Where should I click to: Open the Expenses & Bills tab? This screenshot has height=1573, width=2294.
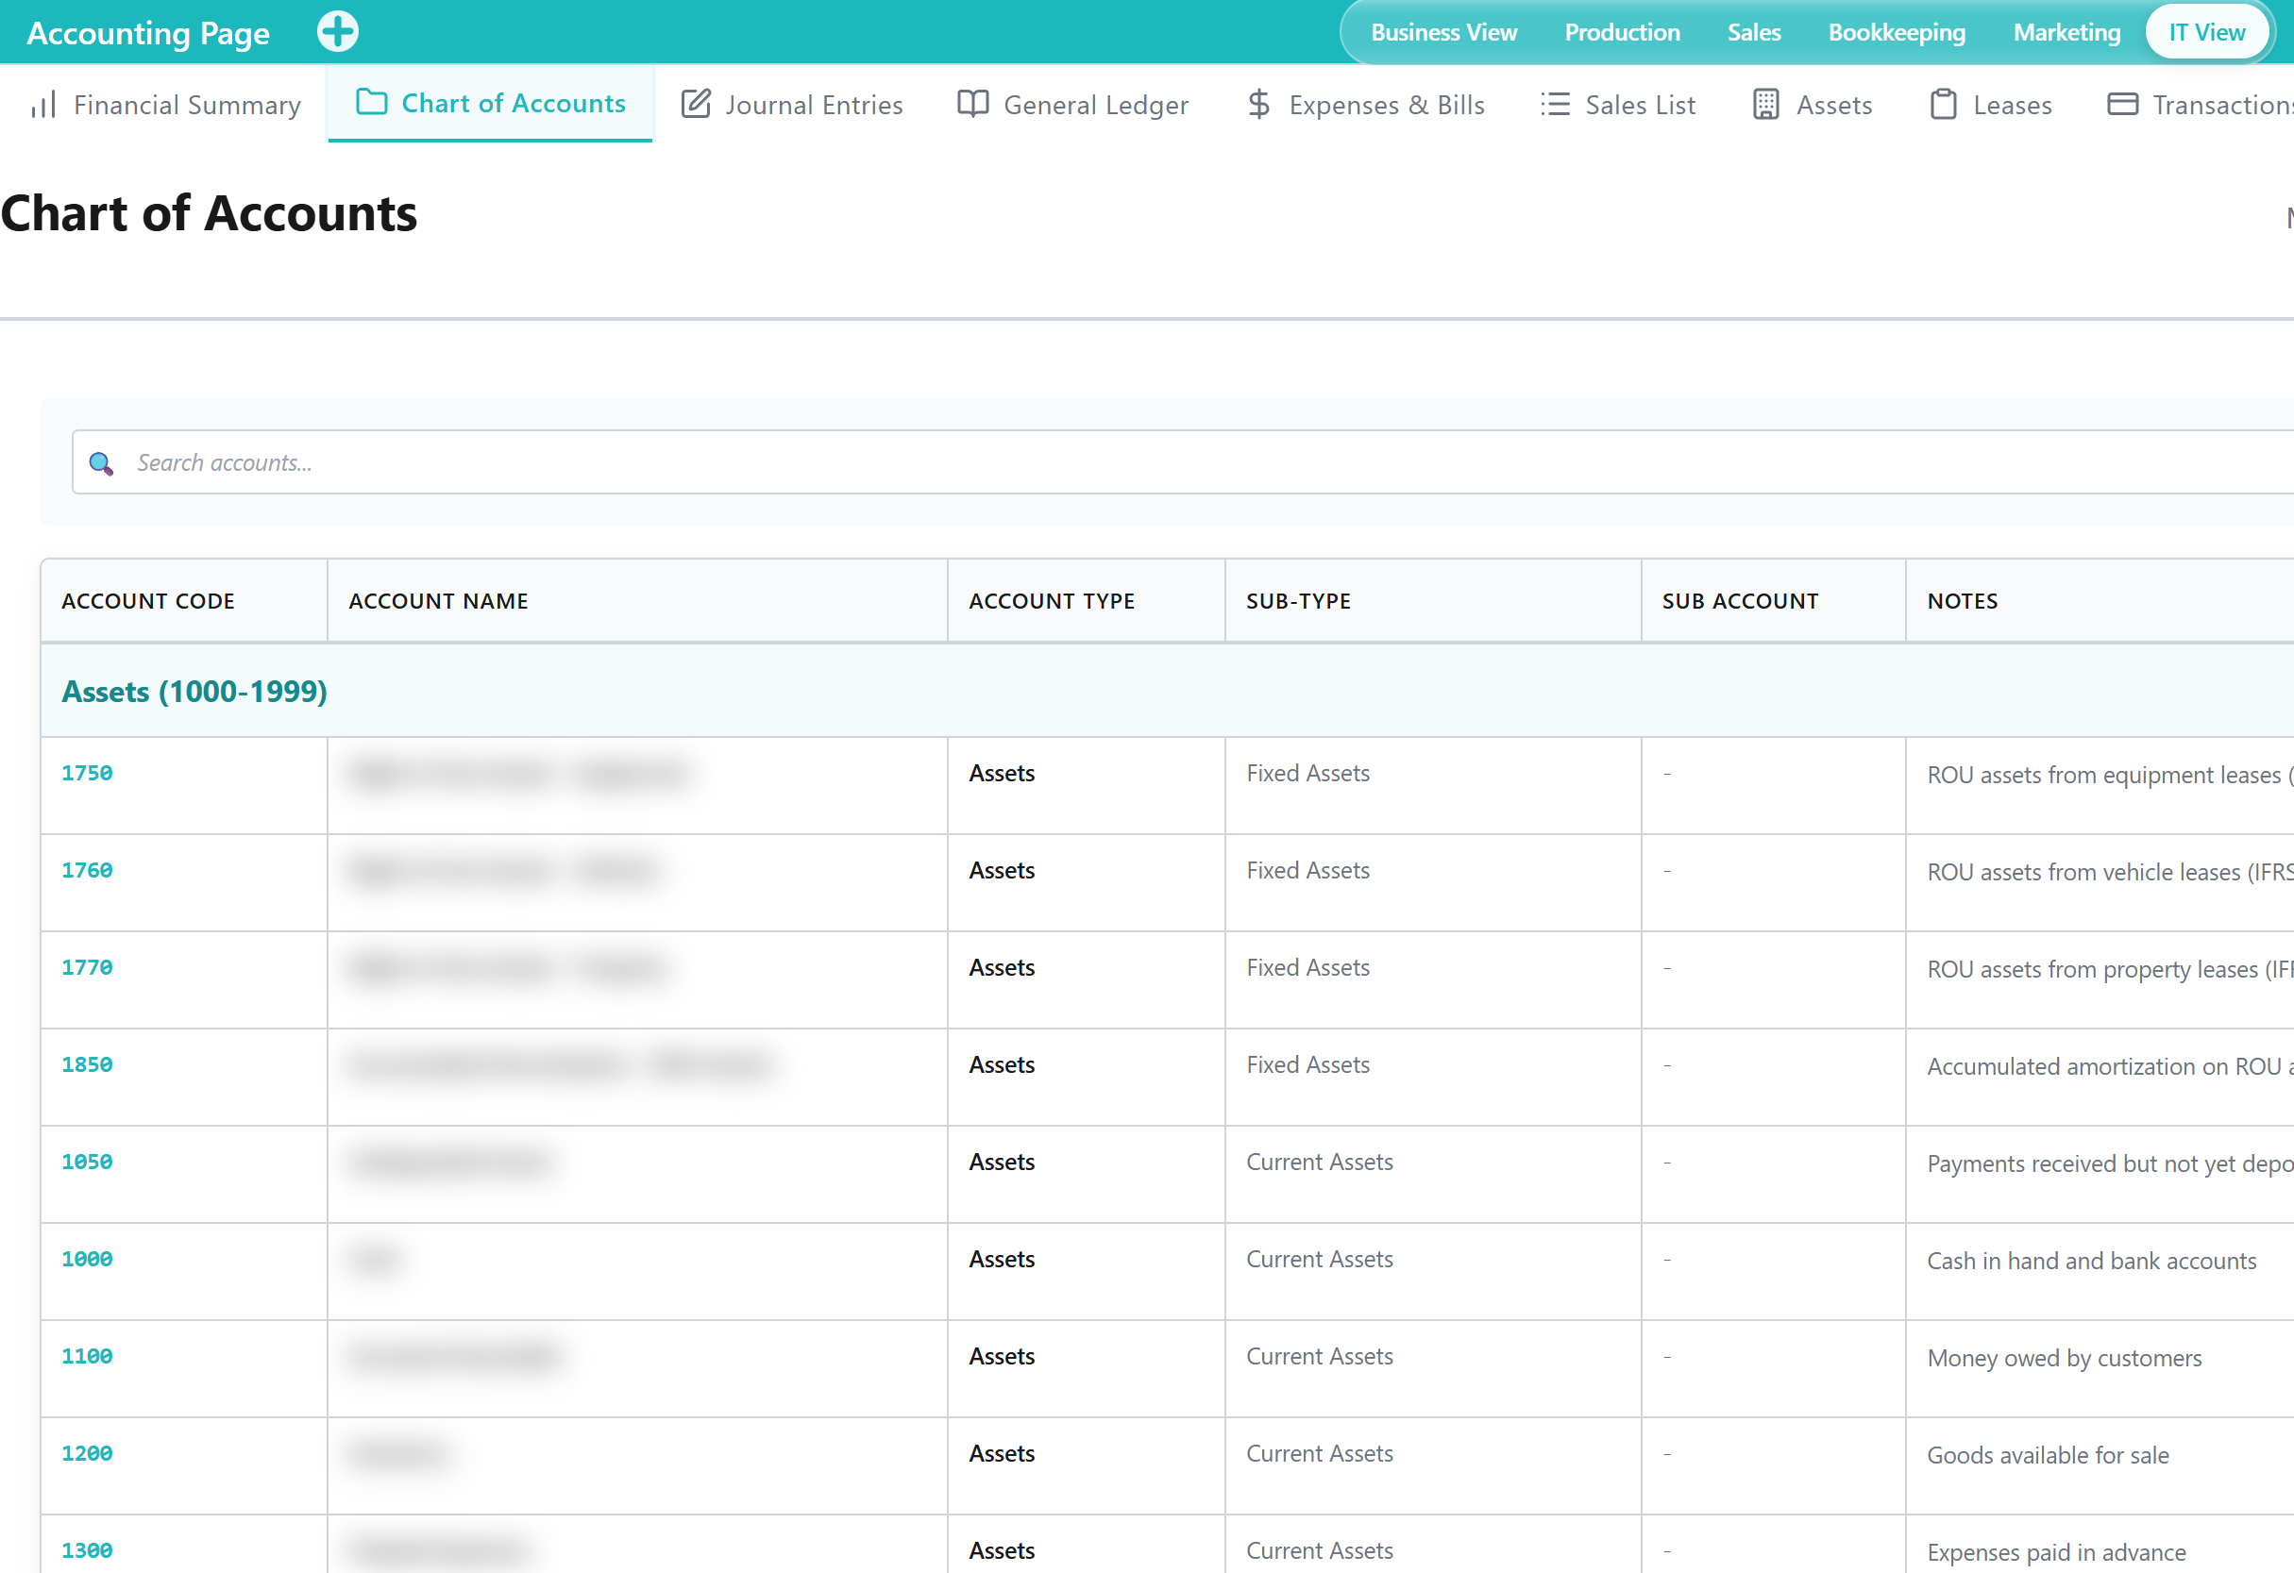[x=1366, y=105]
